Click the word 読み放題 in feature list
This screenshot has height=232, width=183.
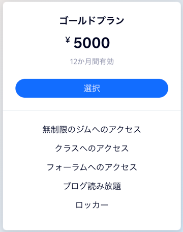tap(104, 186)
